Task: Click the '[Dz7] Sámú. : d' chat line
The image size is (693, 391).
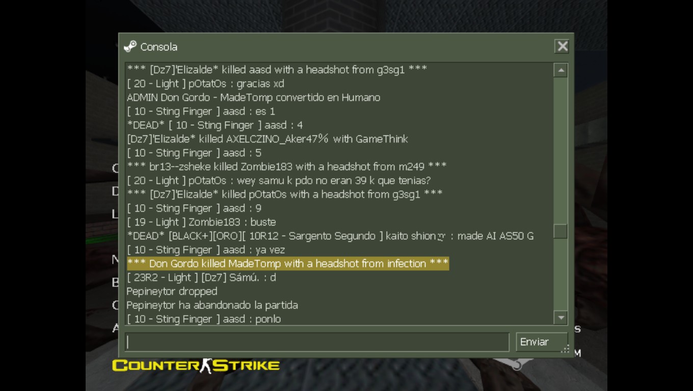Action: (201, 277)
